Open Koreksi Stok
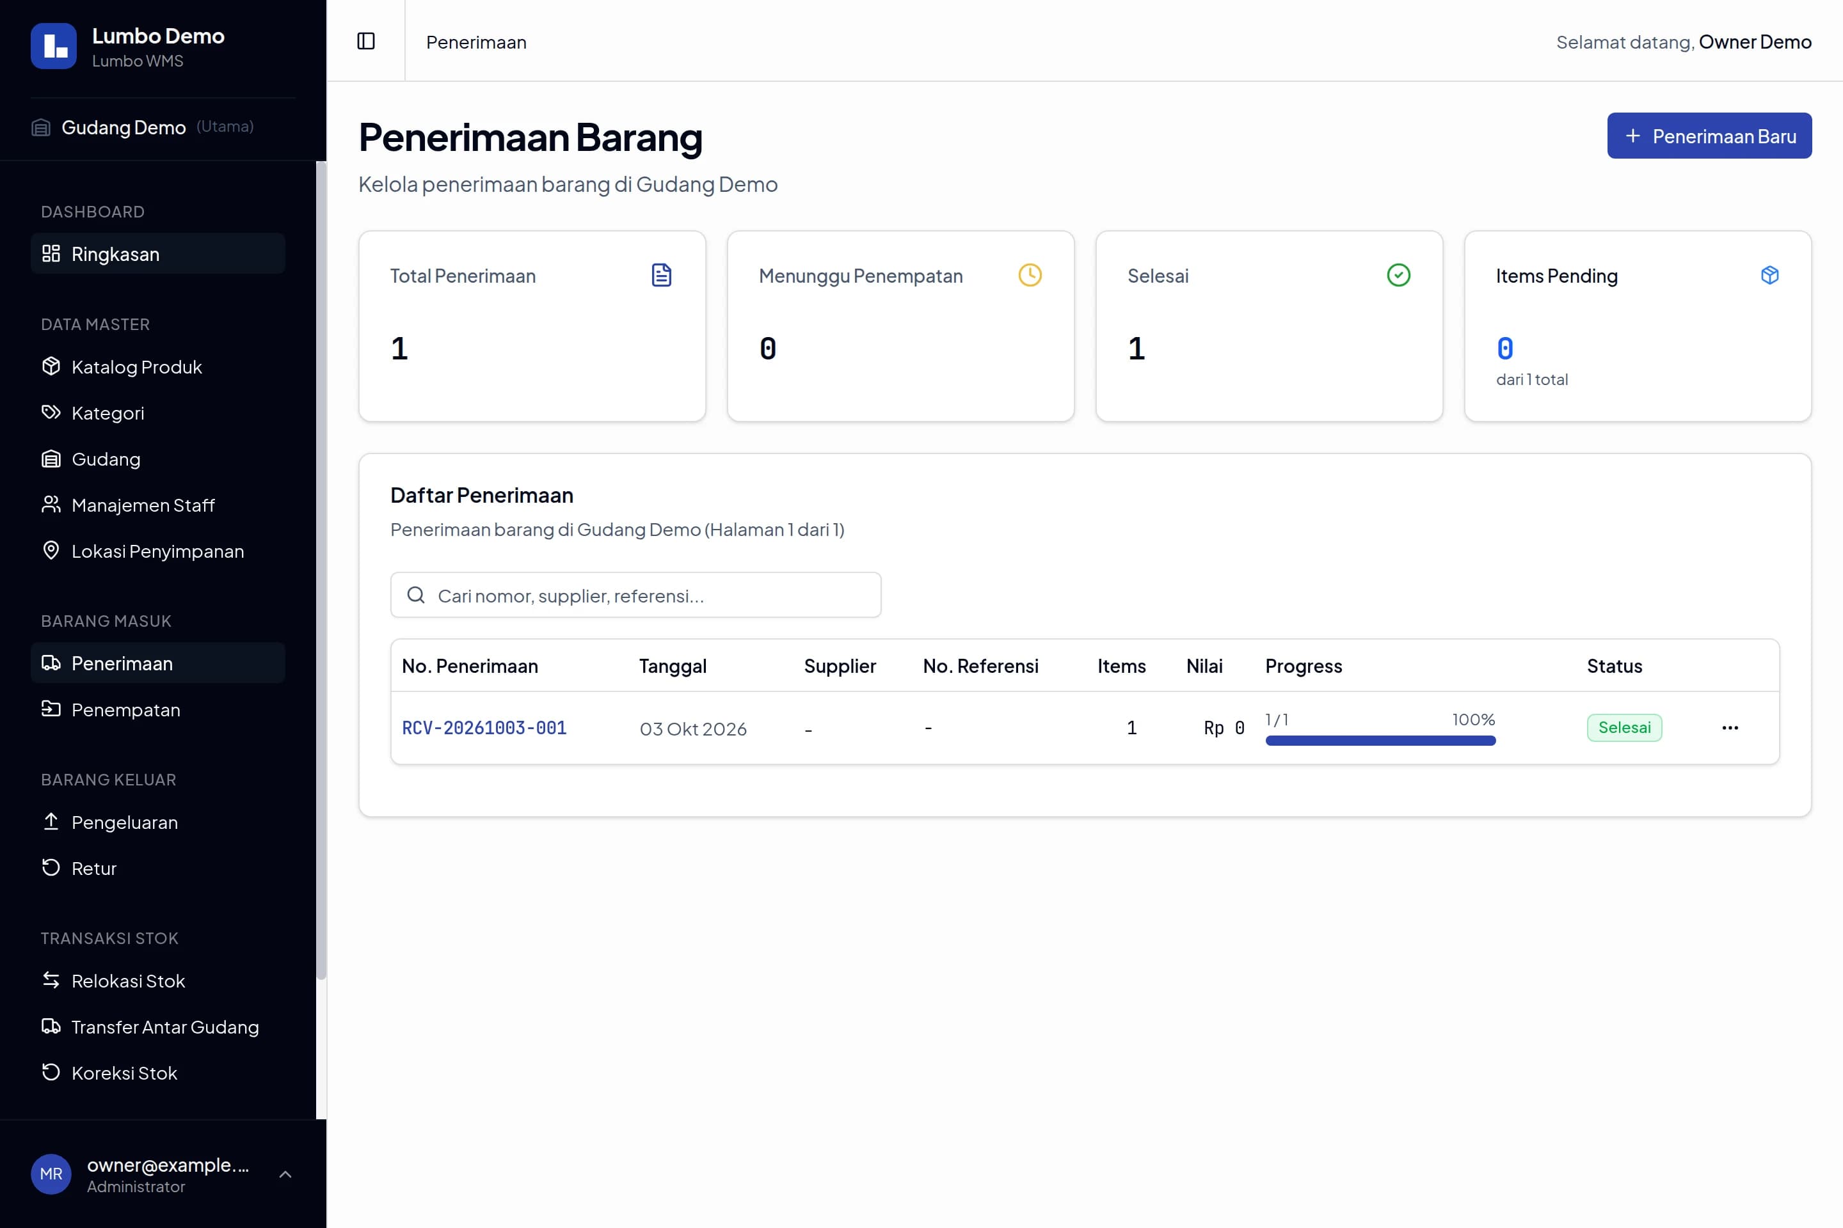Screen dimensions: 1843x1228 tap(157, 1073)
